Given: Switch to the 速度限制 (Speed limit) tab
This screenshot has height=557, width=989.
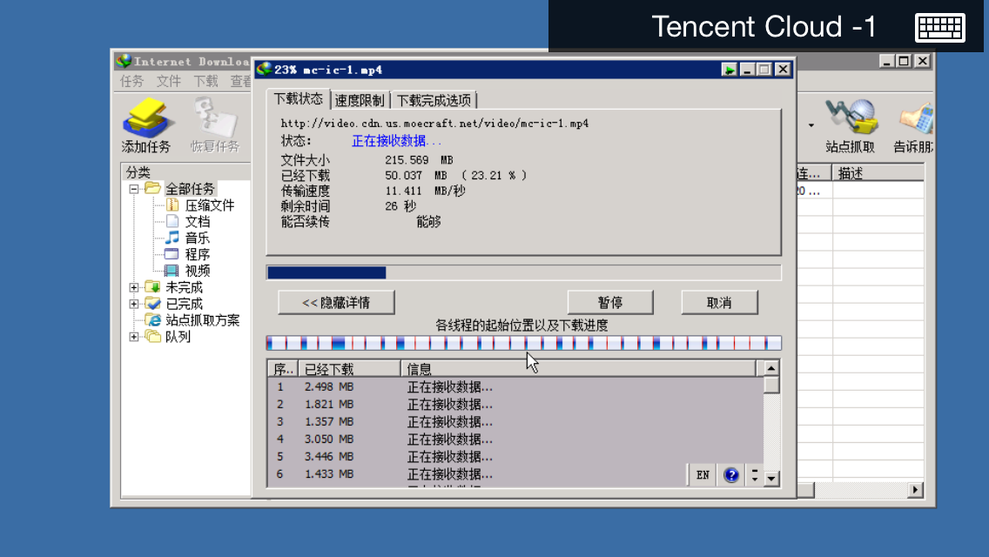Looking at the screenshot, I should (360, 100).
